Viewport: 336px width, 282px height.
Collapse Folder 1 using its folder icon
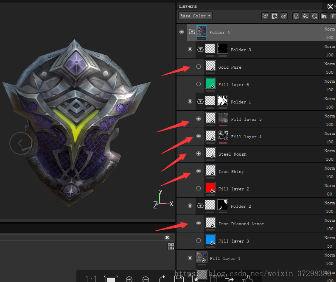200,101
